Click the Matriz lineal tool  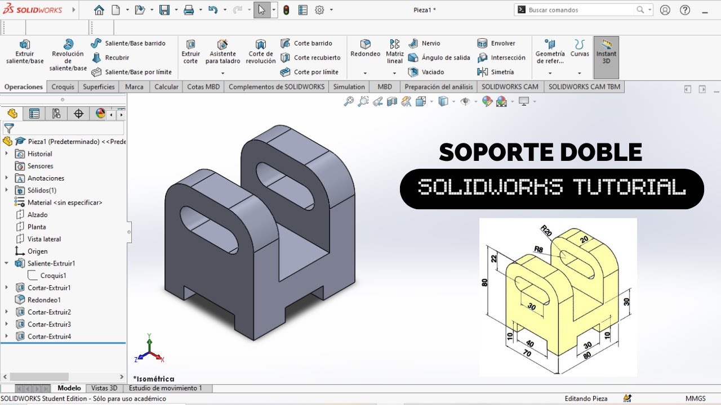click(395, 52)
